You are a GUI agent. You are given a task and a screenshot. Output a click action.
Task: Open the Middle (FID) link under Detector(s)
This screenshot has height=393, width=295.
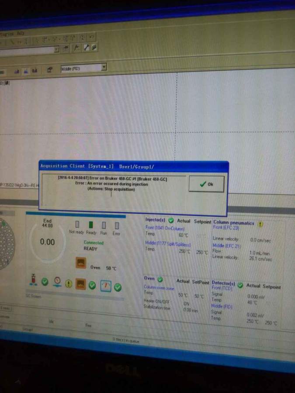[221, 306]
